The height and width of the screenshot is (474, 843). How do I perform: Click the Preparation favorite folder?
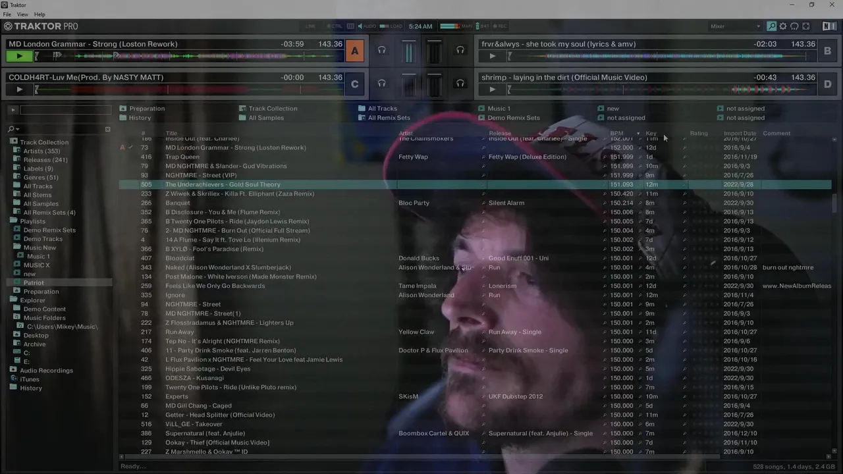click(x=142, y=109)
